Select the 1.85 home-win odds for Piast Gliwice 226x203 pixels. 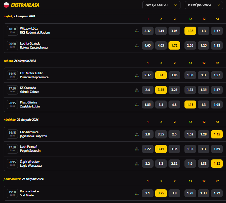[148, 104]
